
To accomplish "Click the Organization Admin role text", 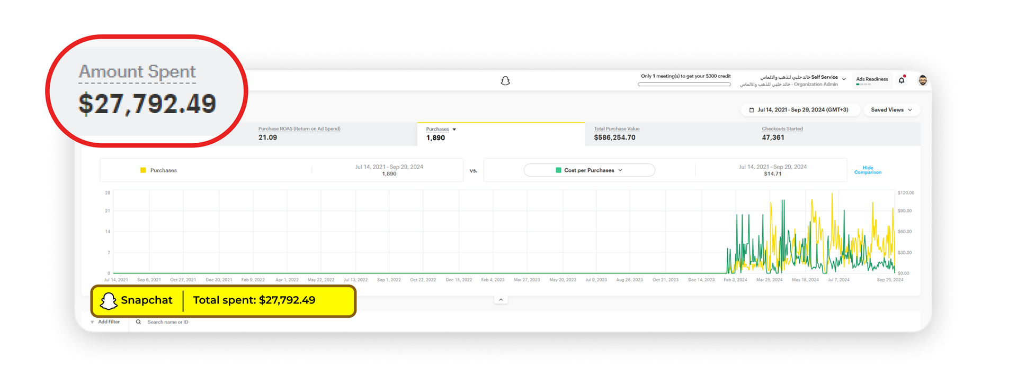I will (816, 85).
